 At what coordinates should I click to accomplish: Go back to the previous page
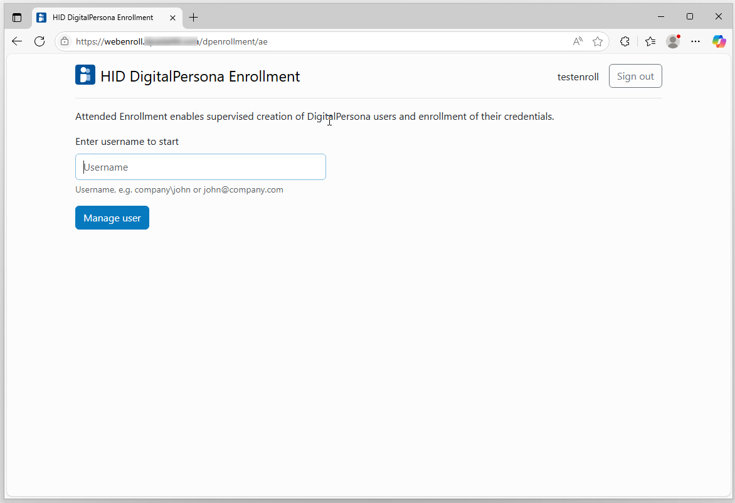pyautogui.click(x=17, y=41)
